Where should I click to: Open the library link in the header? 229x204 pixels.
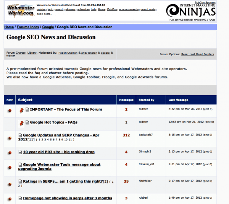[x=102, y=9]
